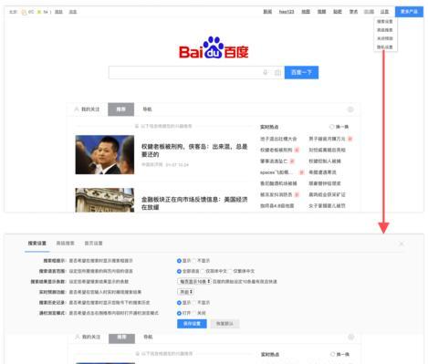Select 不显示 for 搜索框提示
428x364 pixels.
(194, 261)
